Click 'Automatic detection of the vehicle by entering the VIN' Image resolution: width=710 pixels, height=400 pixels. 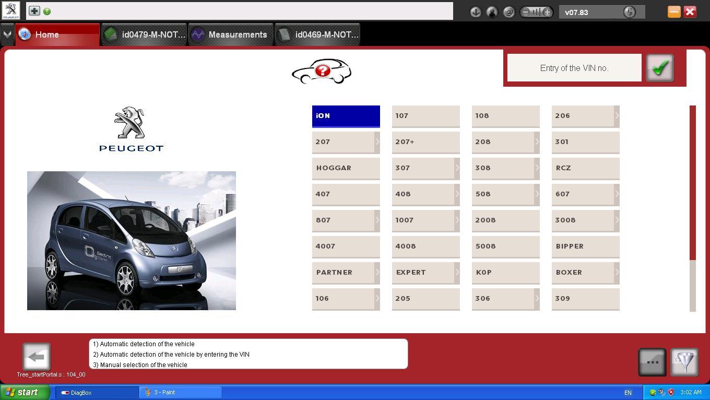[175, 355]
